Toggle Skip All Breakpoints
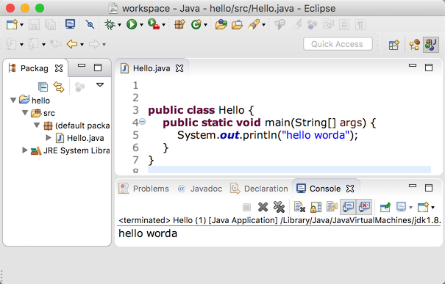The image size is (445, 284). coord(90,25)
